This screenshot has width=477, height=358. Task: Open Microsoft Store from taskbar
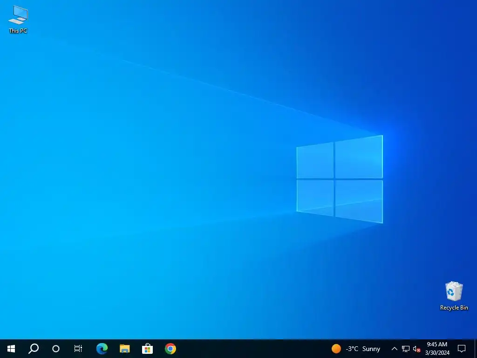click(x=148, y=349)
